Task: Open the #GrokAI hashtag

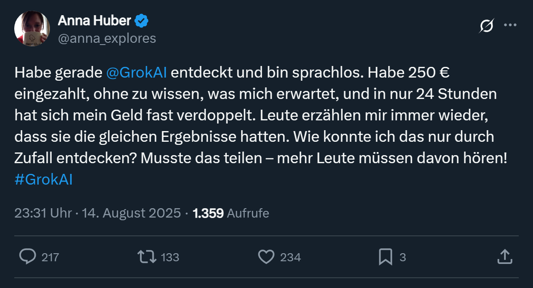Action: (x=43, y=179)
